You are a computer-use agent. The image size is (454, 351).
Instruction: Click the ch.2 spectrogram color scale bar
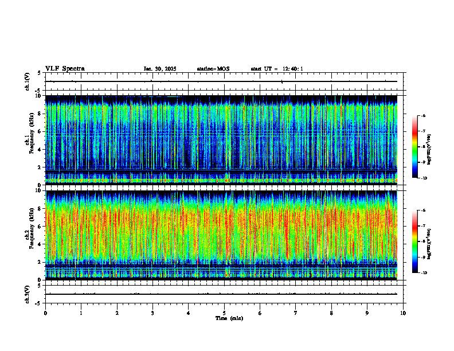(414, 241)
